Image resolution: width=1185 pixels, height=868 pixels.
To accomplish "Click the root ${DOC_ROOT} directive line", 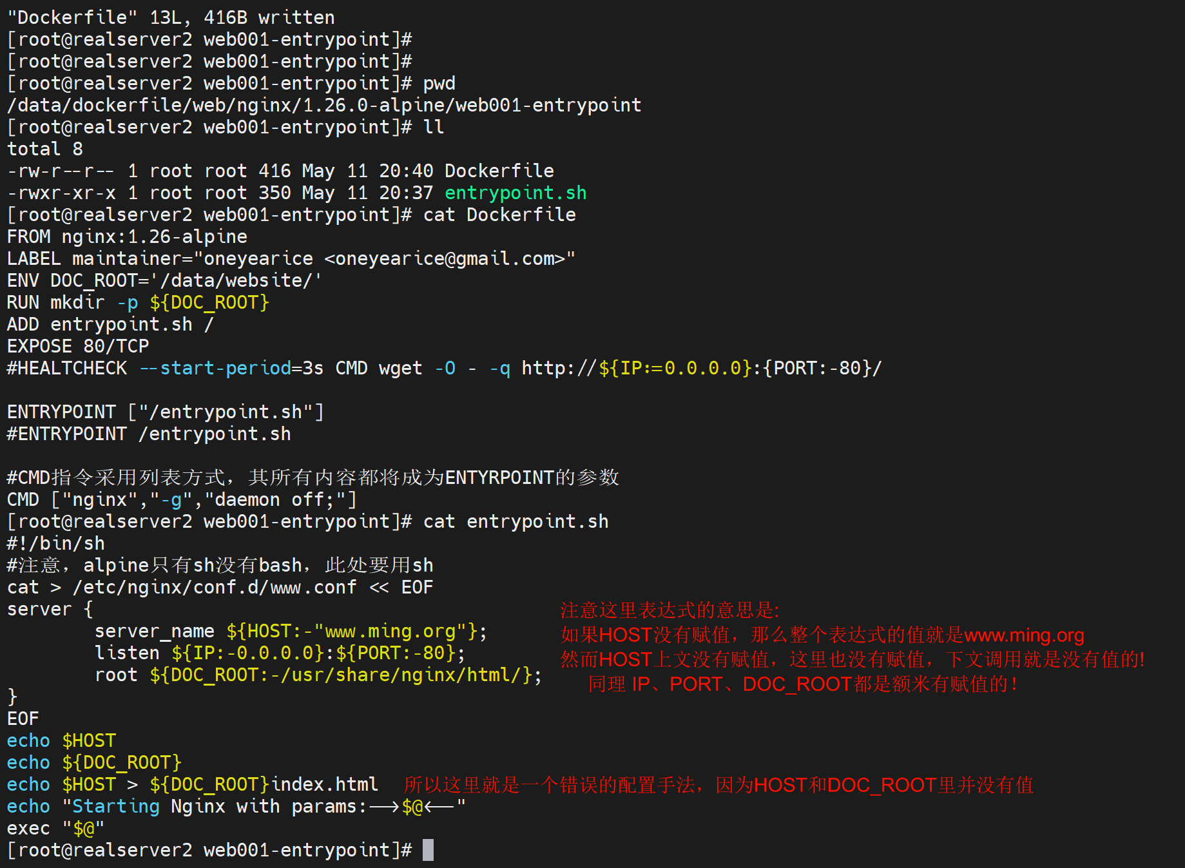I will (318, 675).
